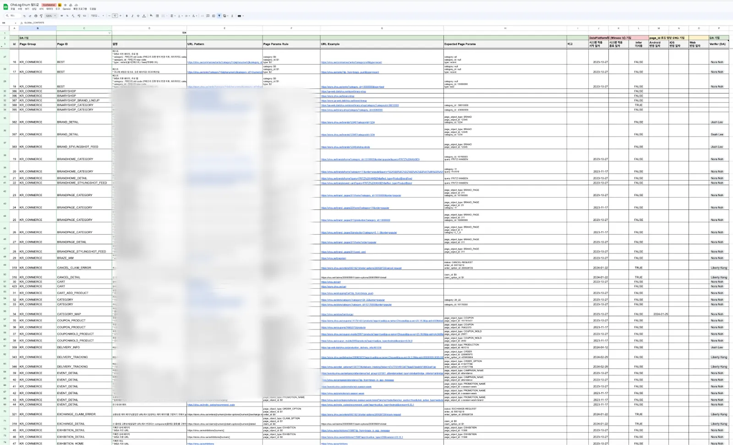Image resolution: width=733 pixels, height=445 pixels.
Task: Open the filter views dropdown
Action: click(225, 16)
